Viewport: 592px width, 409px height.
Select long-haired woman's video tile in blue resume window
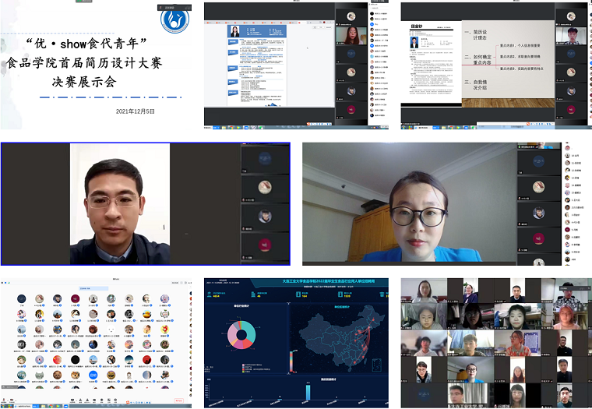[x=351, y=35]
